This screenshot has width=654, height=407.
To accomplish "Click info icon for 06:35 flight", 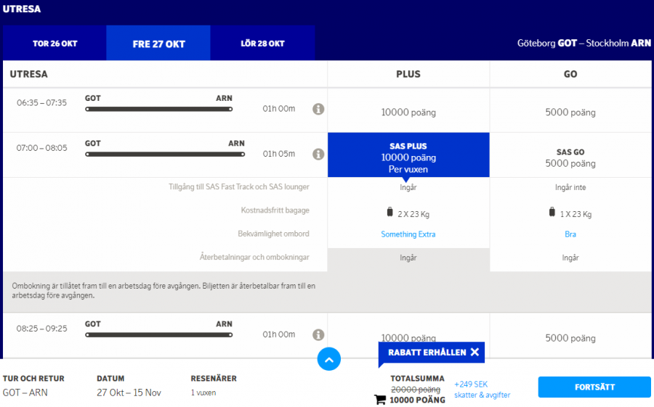I will [318, 109].
